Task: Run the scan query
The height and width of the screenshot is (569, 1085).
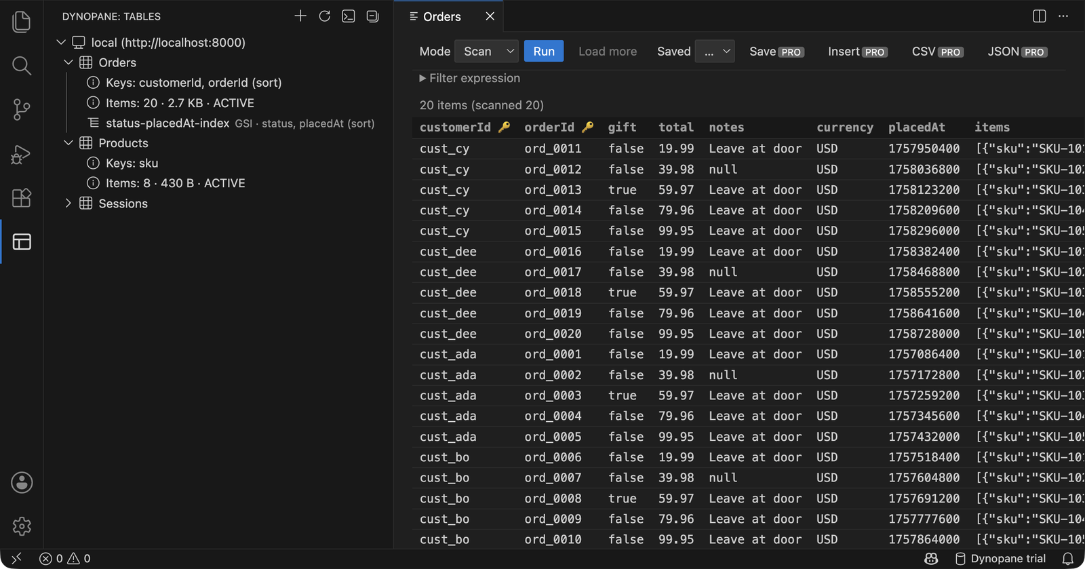Action: pos(544,52)
